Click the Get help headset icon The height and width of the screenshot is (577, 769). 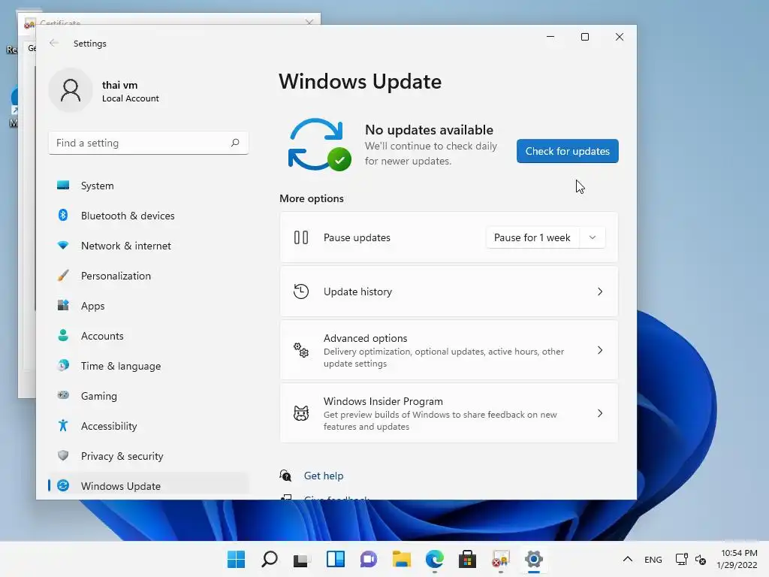pyautogui.click(x=285, y=476)
